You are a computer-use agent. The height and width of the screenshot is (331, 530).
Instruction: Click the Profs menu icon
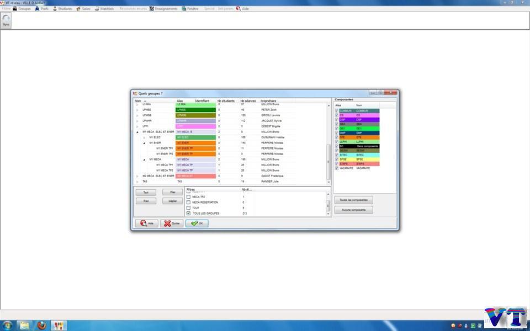click(37, 9)
